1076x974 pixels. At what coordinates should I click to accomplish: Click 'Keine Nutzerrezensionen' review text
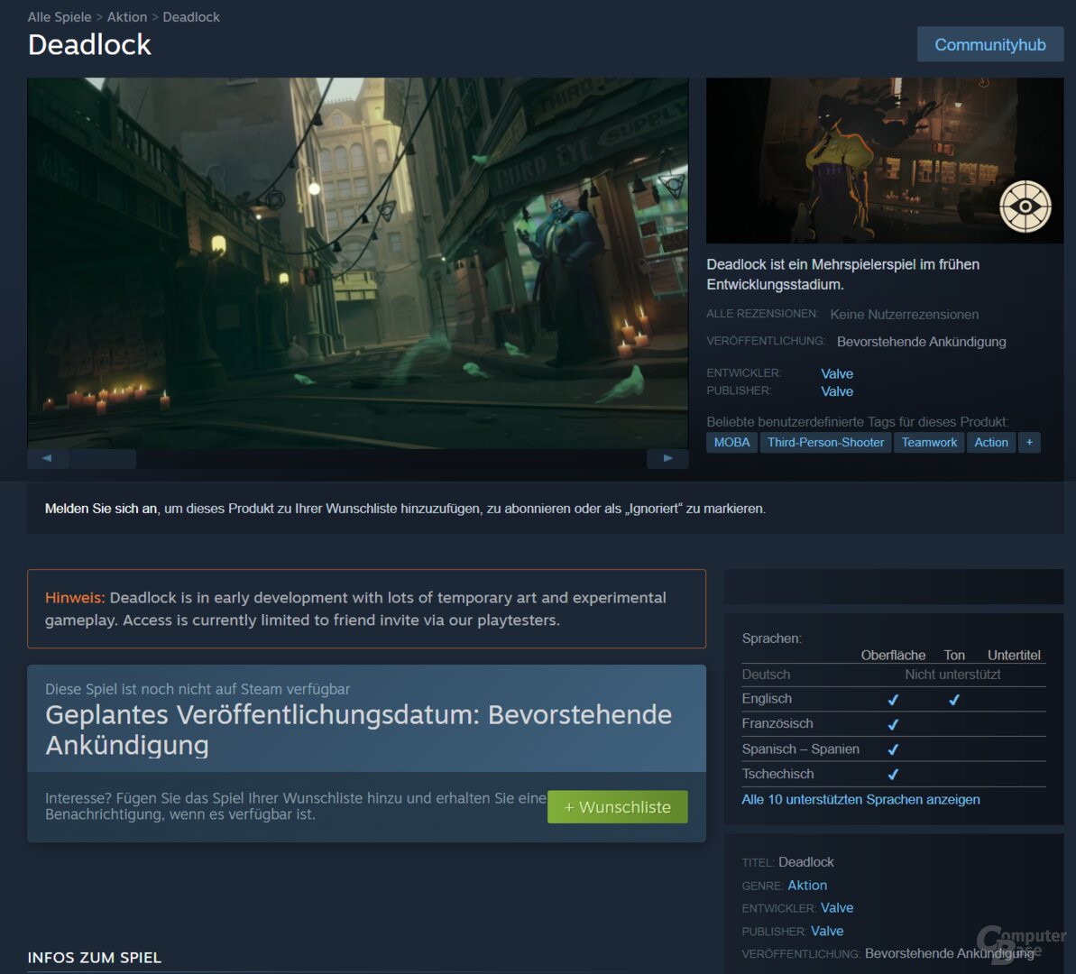pyautogui.click(x=905, y=315)
